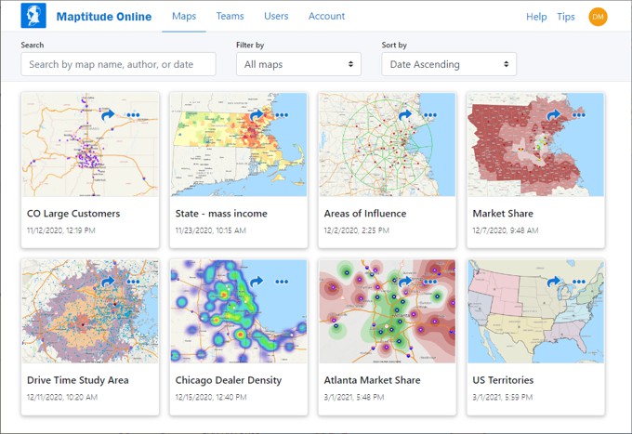Screen dimensions: 632x434
Task: Click the date 12/11/2020, 10:20 AM
Action: click(x=62, y=397)
